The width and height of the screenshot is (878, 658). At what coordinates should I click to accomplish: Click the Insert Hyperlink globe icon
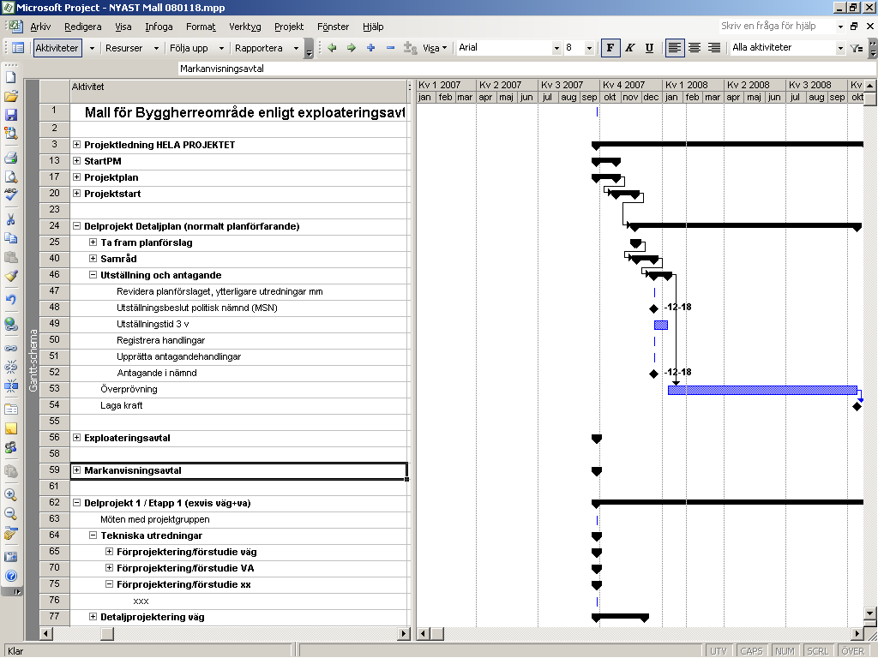pos(10,324)
